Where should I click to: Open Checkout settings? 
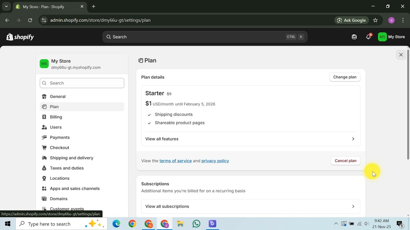pyautogui.click(x=82, y=148)
